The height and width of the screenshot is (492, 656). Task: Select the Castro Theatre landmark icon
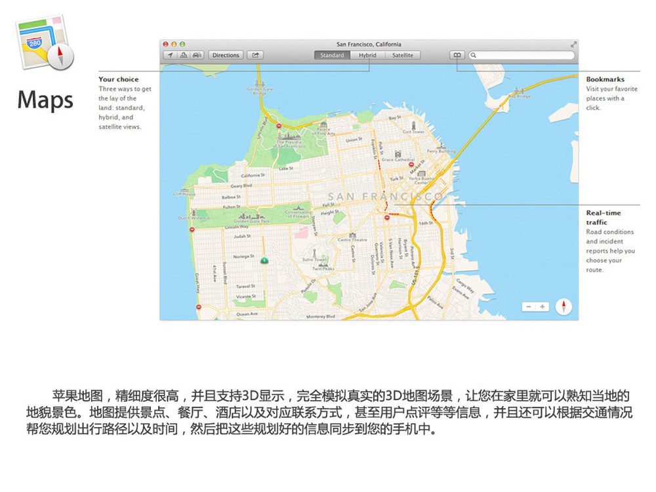pyautogui.click(x=353, y=235)
